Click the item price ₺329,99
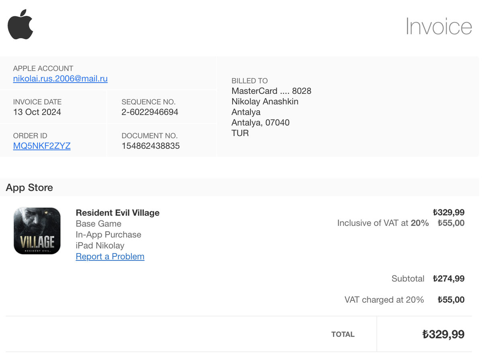The width and height of the screenshot is (482, 363). [449, 213]
